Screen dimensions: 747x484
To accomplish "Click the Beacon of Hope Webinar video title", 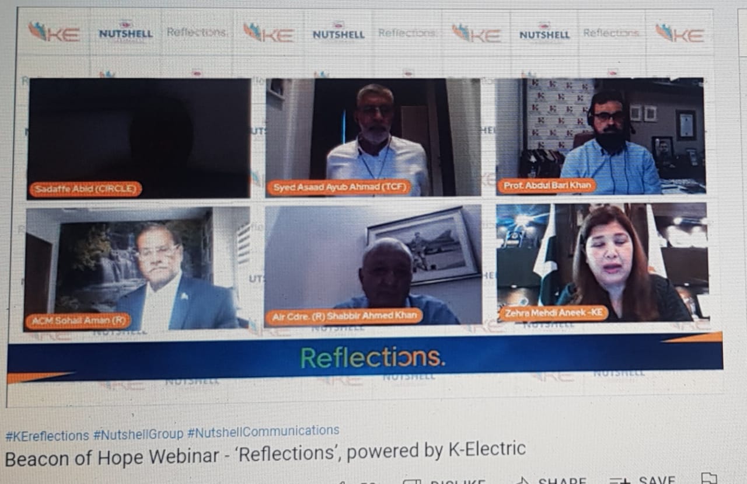I will coord(265,453).
